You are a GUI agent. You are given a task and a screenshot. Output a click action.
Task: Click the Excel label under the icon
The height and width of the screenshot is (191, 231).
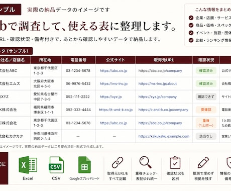click(28, 178)
